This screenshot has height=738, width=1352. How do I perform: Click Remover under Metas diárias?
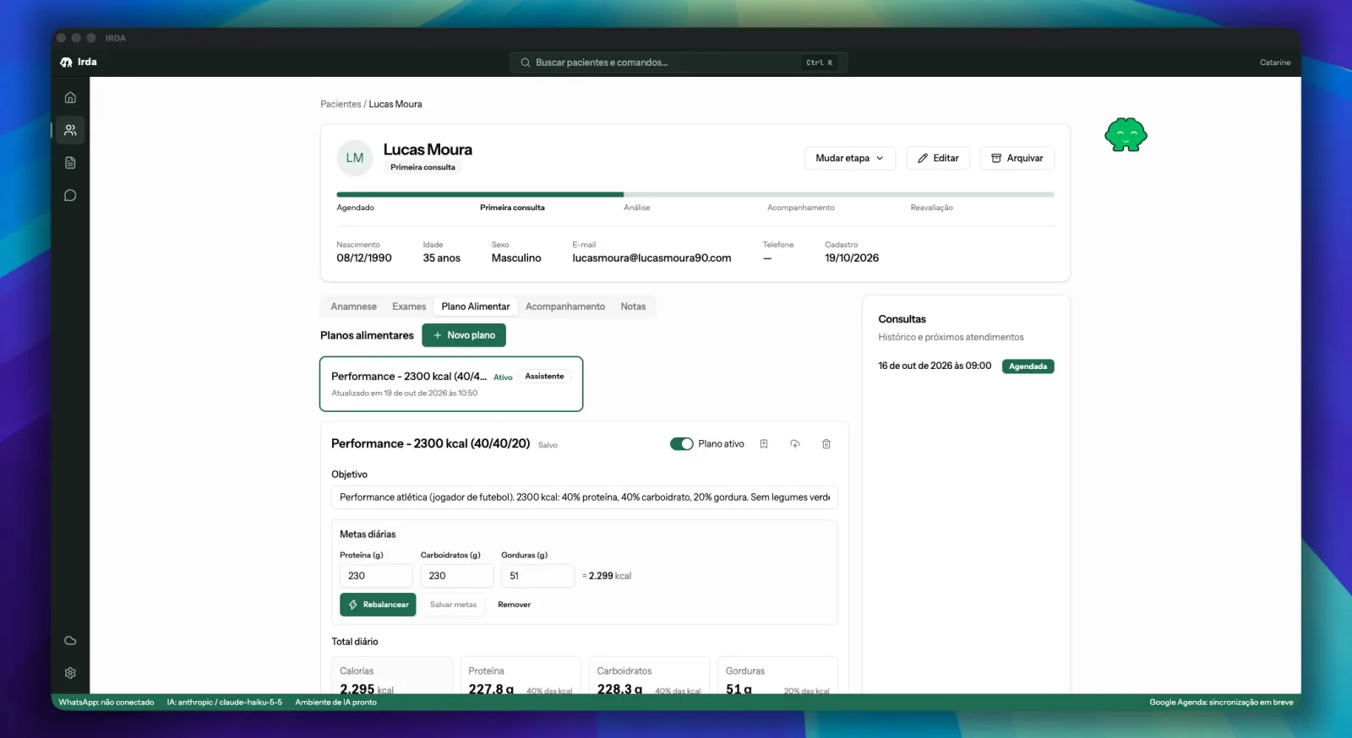click(x=515, y=605)
